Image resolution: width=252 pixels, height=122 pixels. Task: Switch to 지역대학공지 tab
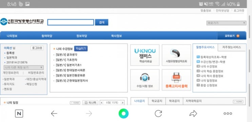click(194, 101)
